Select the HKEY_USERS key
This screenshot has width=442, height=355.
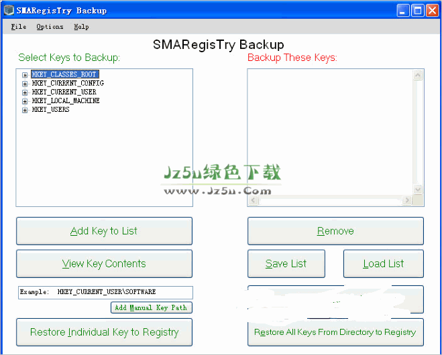tap(50, 109)
